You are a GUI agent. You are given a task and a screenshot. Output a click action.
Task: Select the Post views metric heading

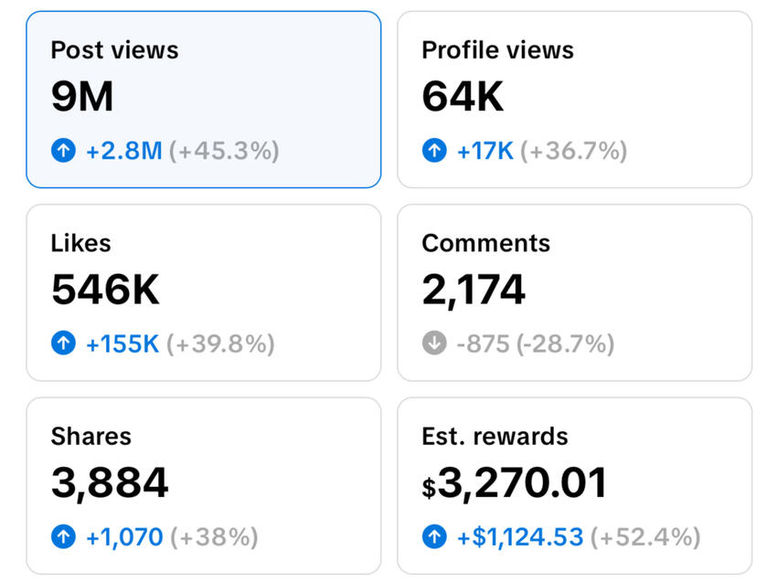[114, 50]
